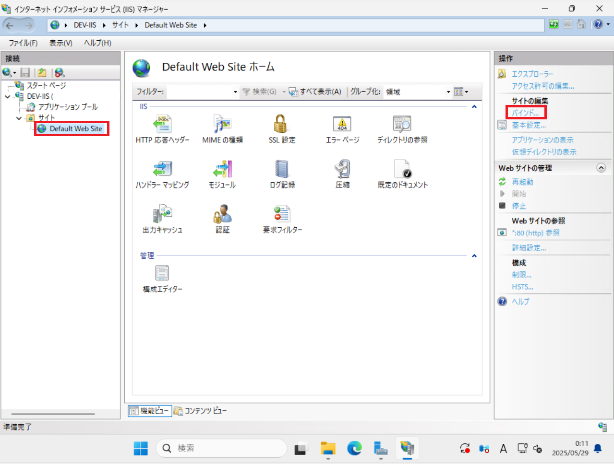
Task: Open the エラー ページ 404 icon
Action: [x=342, y=124]
